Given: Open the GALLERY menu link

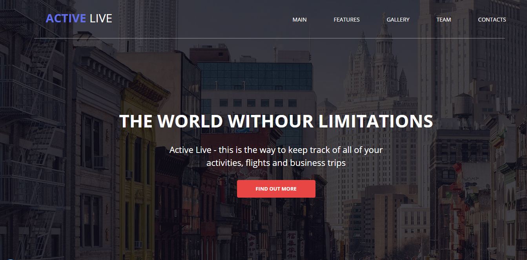Looking at the screenshot, I should click(398, 20).
